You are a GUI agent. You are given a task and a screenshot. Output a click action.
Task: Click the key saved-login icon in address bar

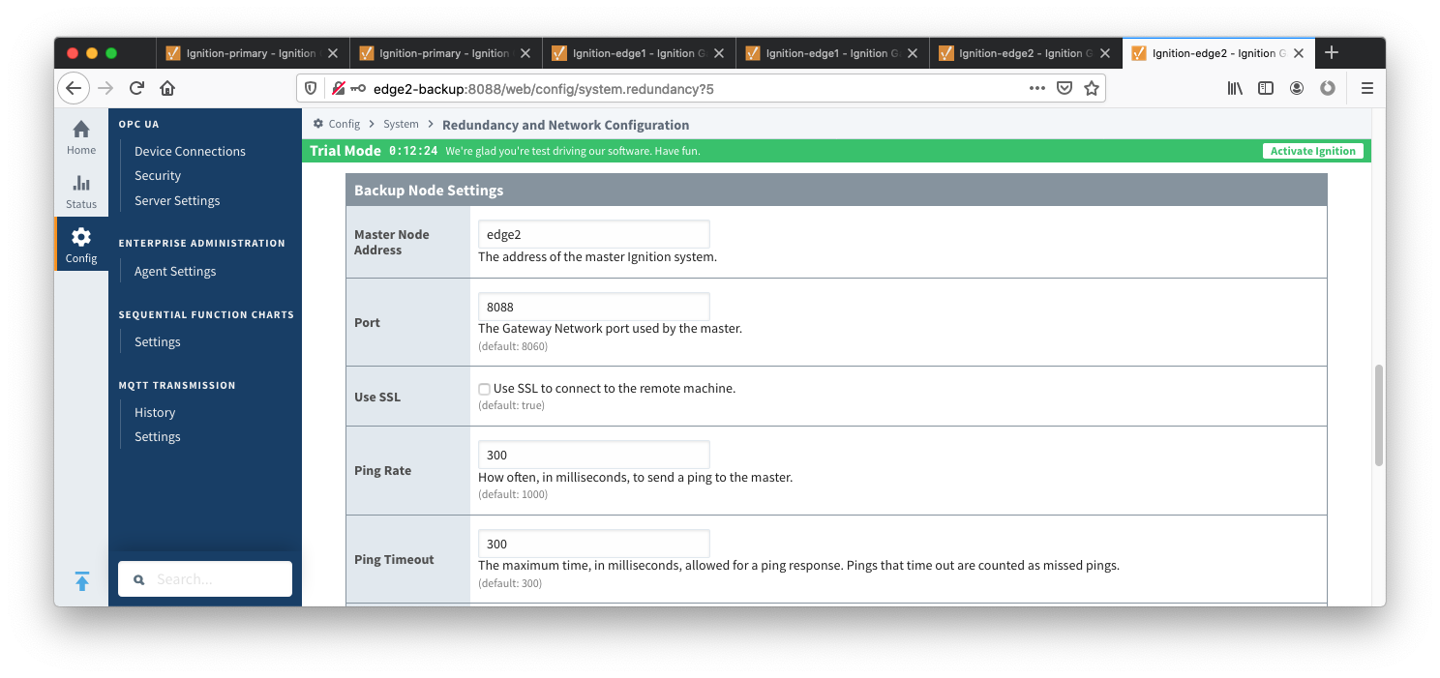(x=359, y=88)
